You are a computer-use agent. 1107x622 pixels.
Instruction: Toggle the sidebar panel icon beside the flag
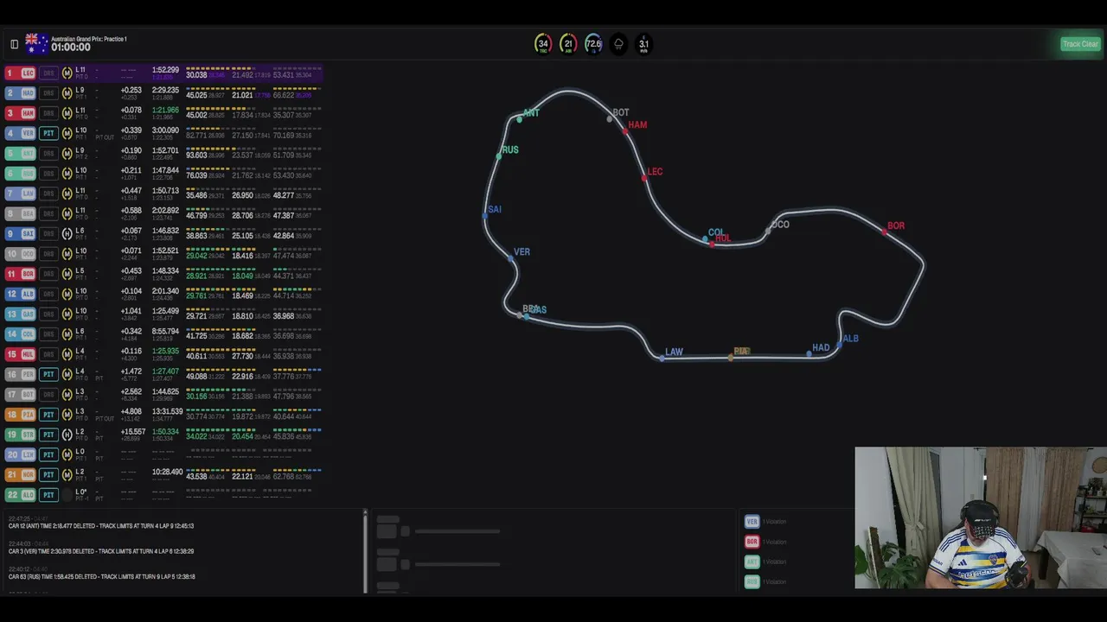[14, 44]
